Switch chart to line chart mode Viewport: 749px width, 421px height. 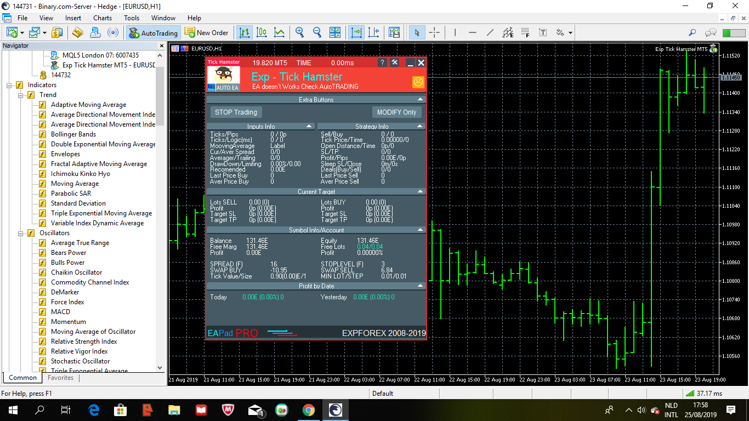tap(280, 33)
